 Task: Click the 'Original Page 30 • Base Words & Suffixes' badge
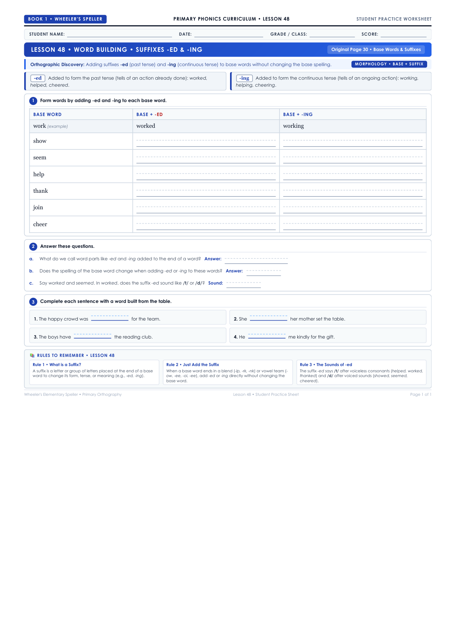[376, 50]
